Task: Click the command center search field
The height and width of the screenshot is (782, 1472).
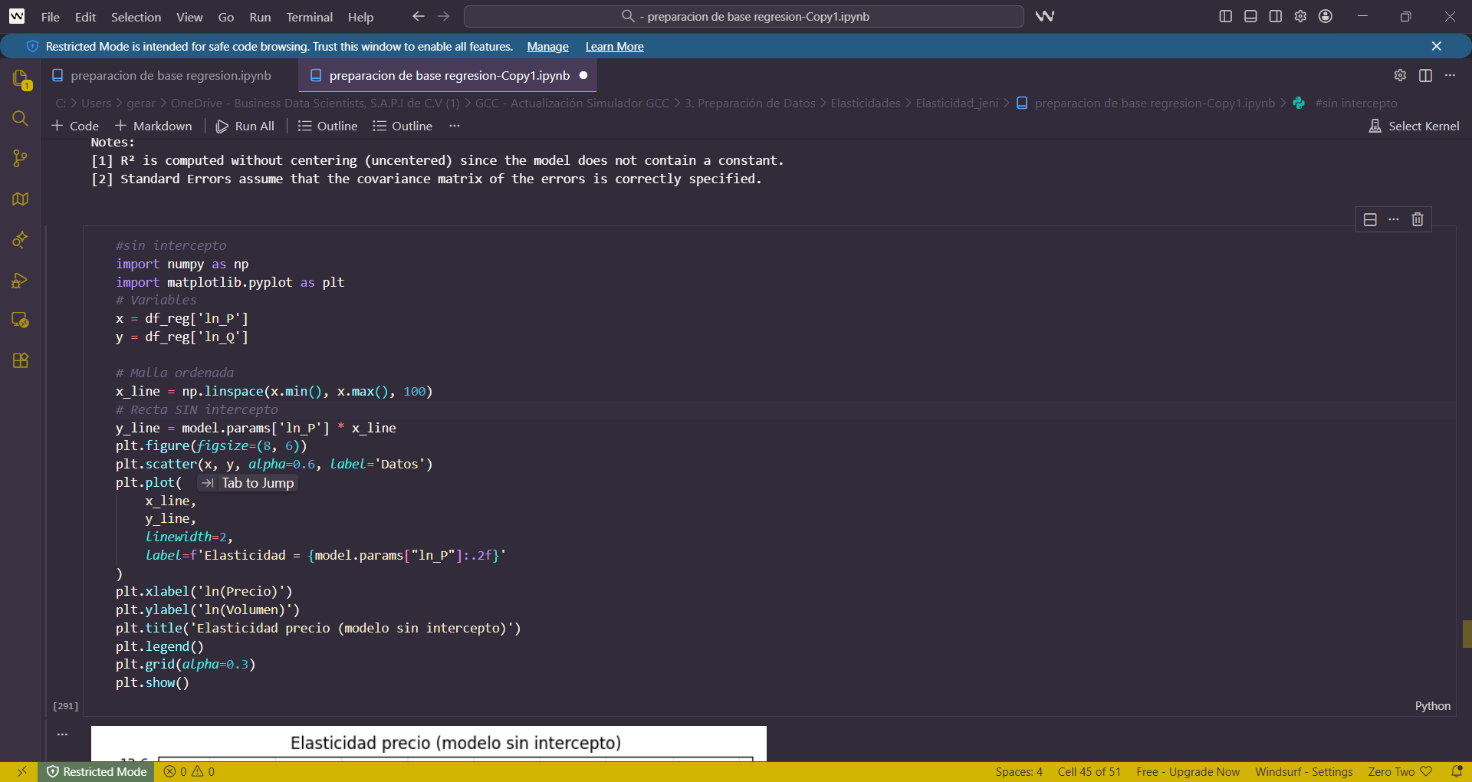Action: coord(744,16)
